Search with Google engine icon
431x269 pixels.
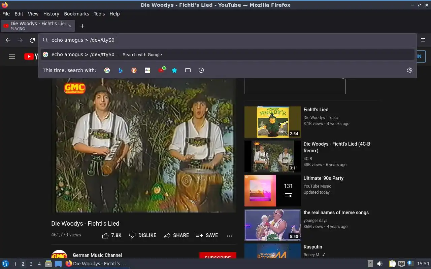point(107,70)
